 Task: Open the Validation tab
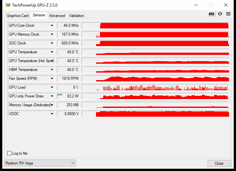[76, 16]
